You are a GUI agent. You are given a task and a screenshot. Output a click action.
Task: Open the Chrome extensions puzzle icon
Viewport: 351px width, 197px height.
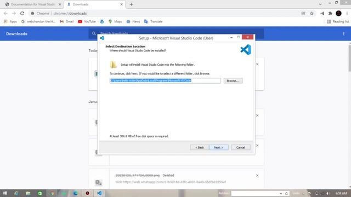330,13
